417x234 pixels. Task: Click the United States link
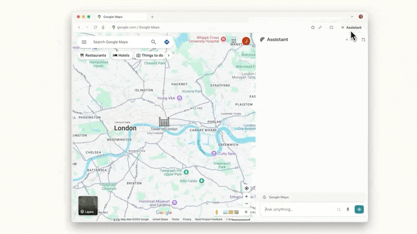(160, 219)
